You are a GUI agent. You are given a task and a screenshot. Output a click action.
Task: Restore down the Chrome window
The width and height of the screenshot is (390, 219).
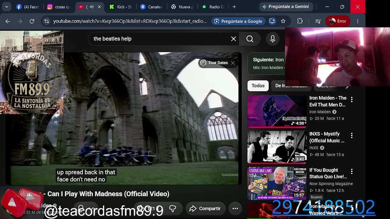342,7
